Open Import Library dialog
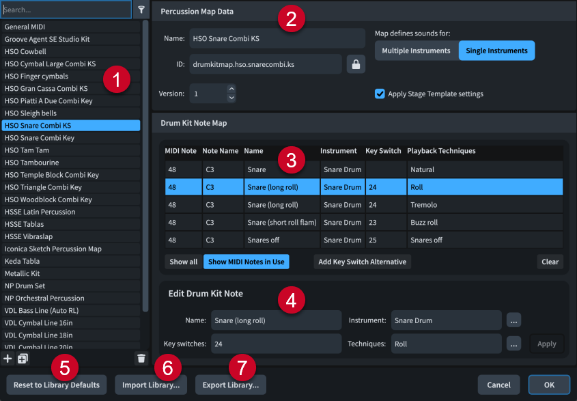Screen dimensions: 577x401 tap(151, 385)
